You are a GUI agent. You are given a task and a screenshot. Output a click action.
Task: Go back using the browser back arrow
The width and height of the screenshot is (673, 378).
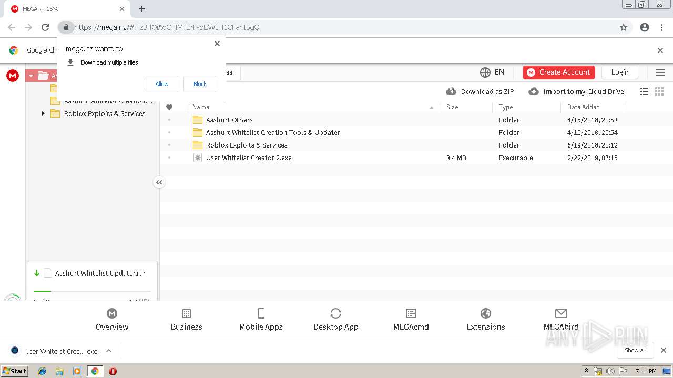point(12,27)
